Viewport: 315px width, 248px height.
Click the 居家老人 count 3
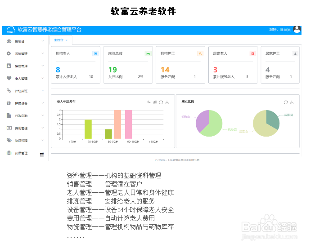(216, 70)
